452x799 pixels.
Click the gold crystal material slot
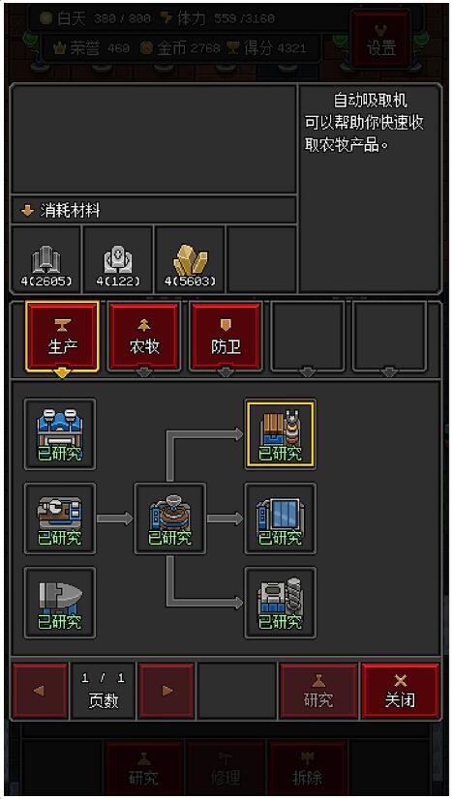point(190,260)
